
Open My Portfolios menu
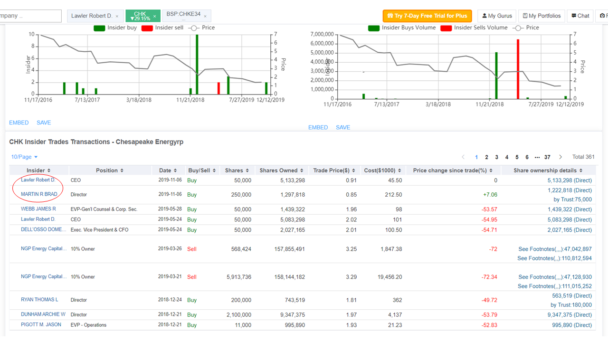542,16
